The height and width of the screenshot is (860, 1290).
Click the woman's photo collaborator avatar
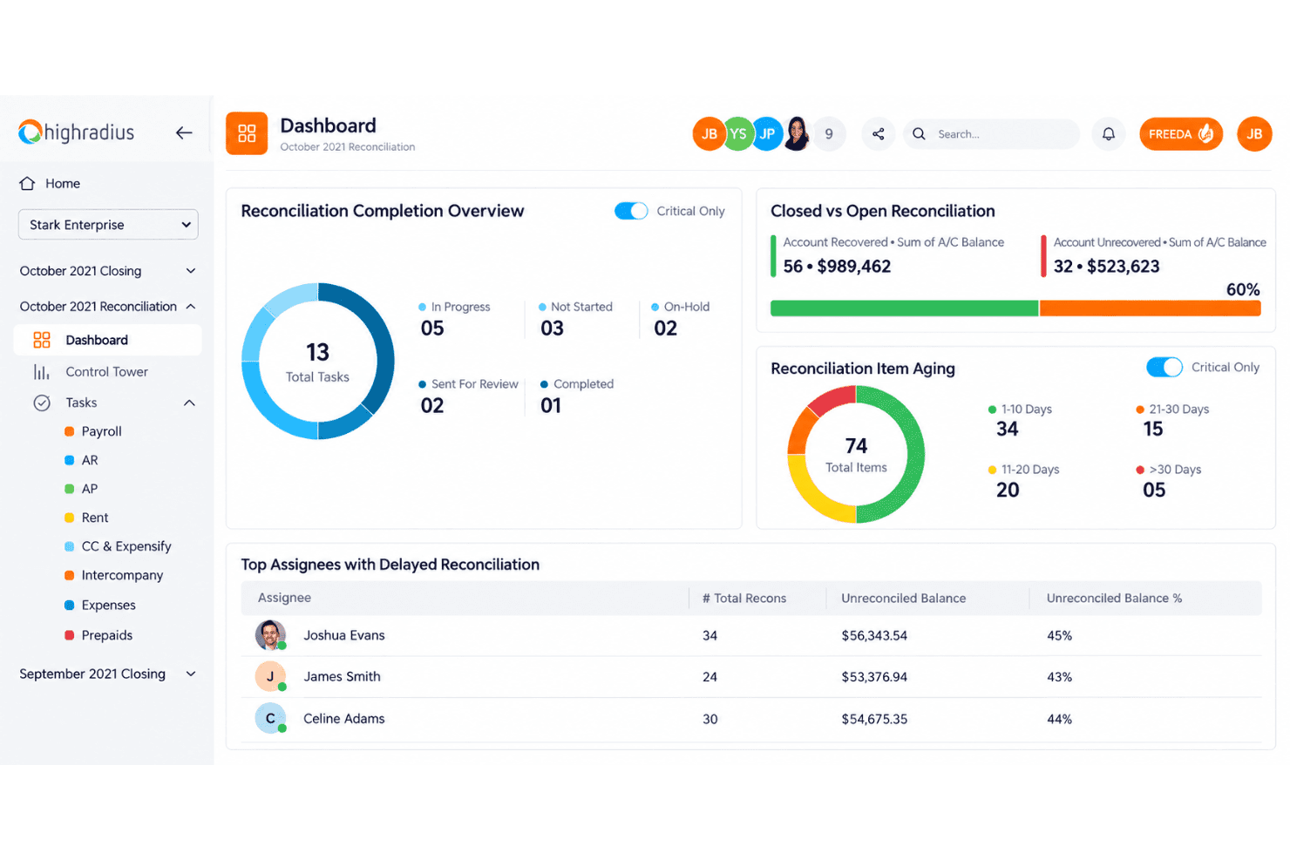tap(797, 134)
